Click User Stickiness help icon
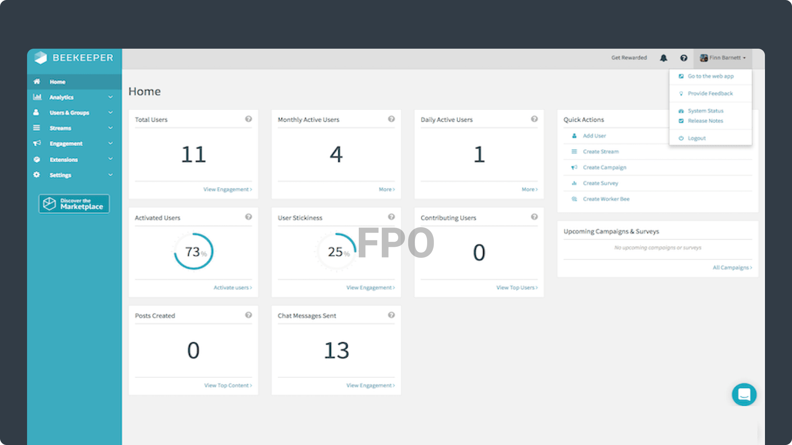This screenshot has height=445, width=792. (391, 217)
